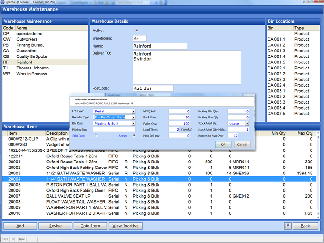
Task: Click the Pallet Qty field showing 100
Action: tap(180, 124)
